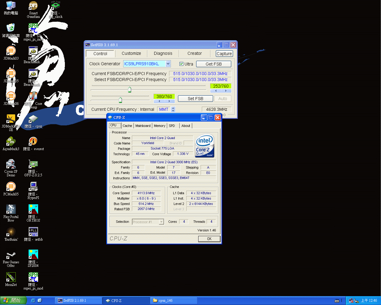Open the GPU-Z 0.2.5 shortcut icon
Screen dimensions: 381x305
tap(33, 168)
